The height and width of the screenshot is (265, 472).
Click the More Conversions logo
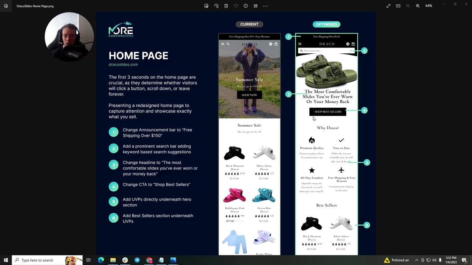click(121, 29)
